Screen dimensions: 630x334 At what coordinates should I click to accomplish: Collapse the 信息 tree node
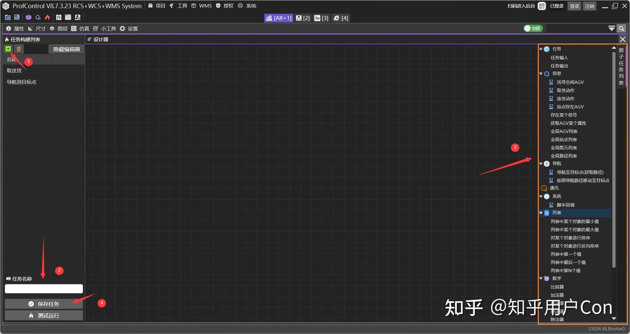point(541,74)
